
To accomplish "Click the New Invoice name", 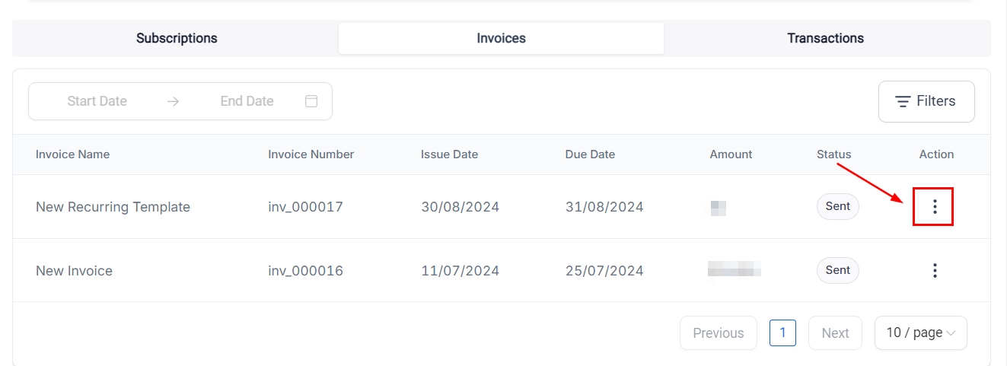I will click(x=74, y=271).
